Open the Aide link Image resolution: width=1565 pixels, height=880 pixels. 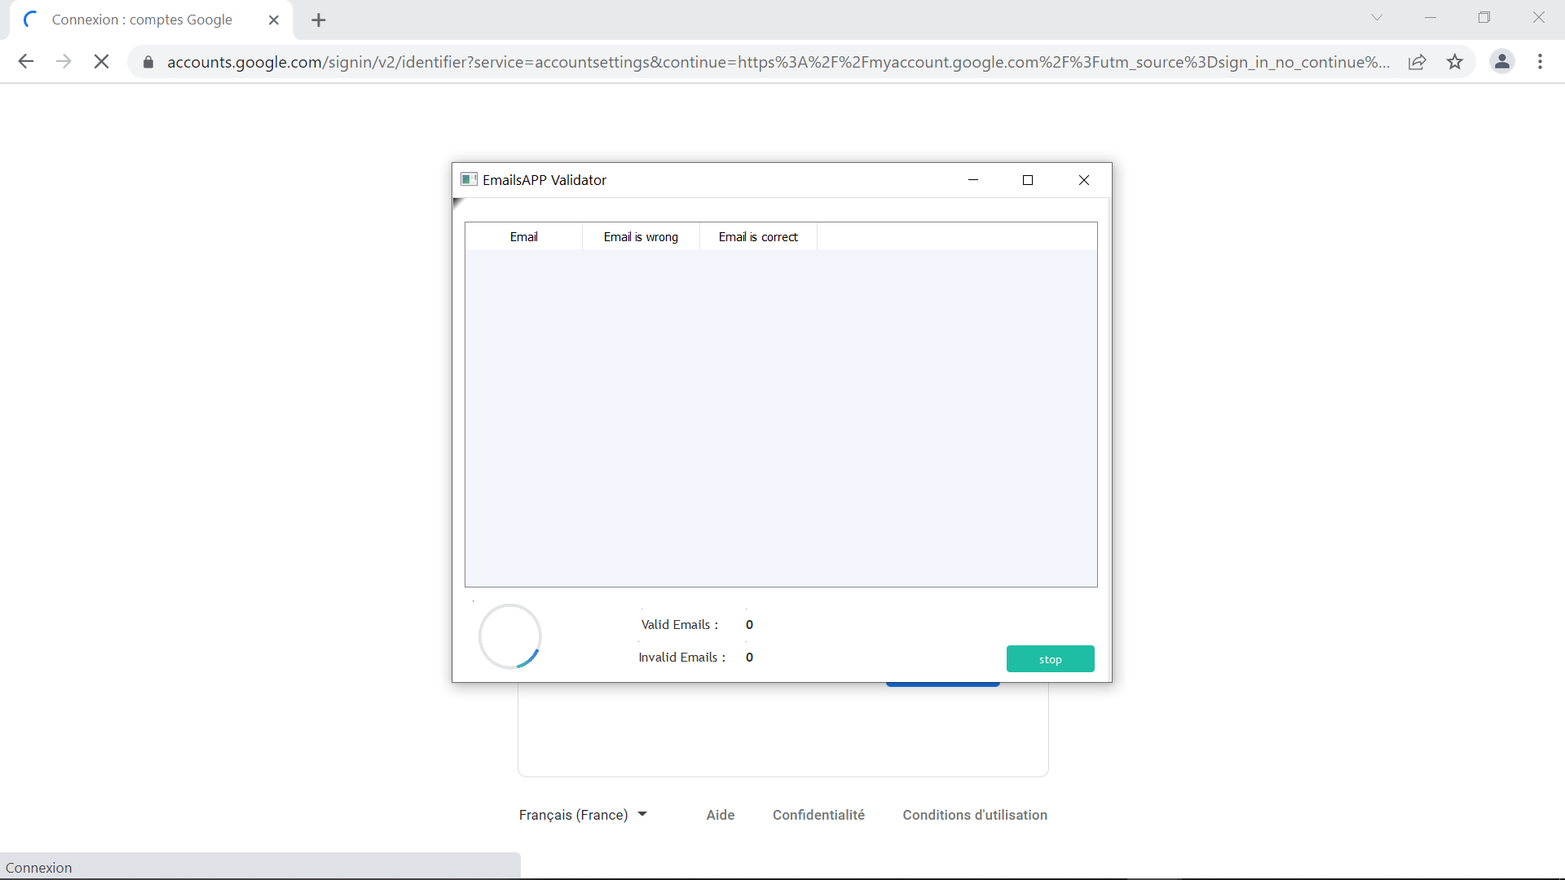(720, 815)
